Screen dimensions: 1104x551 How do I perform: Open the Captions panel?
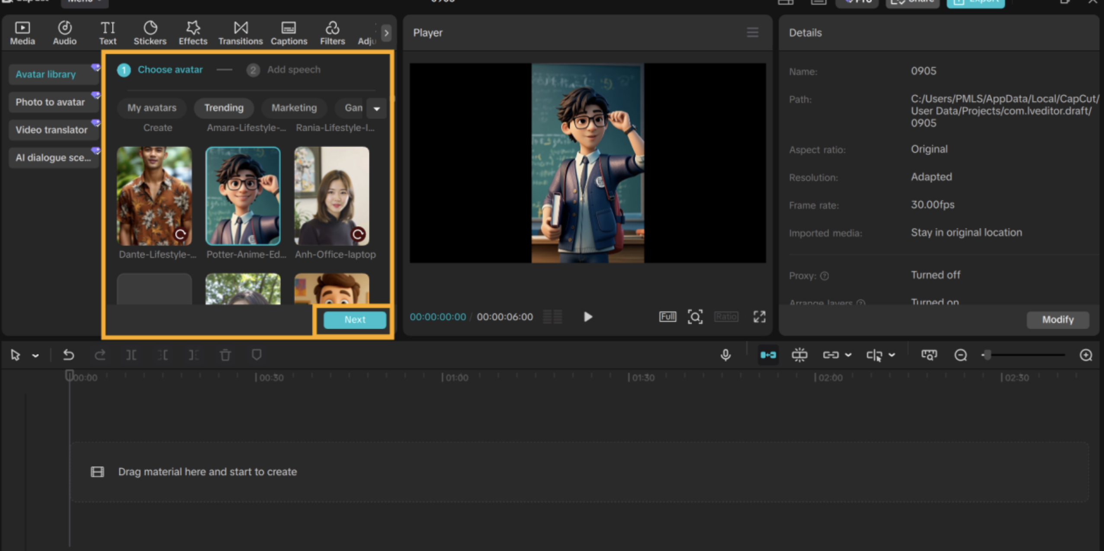(289, 33)
